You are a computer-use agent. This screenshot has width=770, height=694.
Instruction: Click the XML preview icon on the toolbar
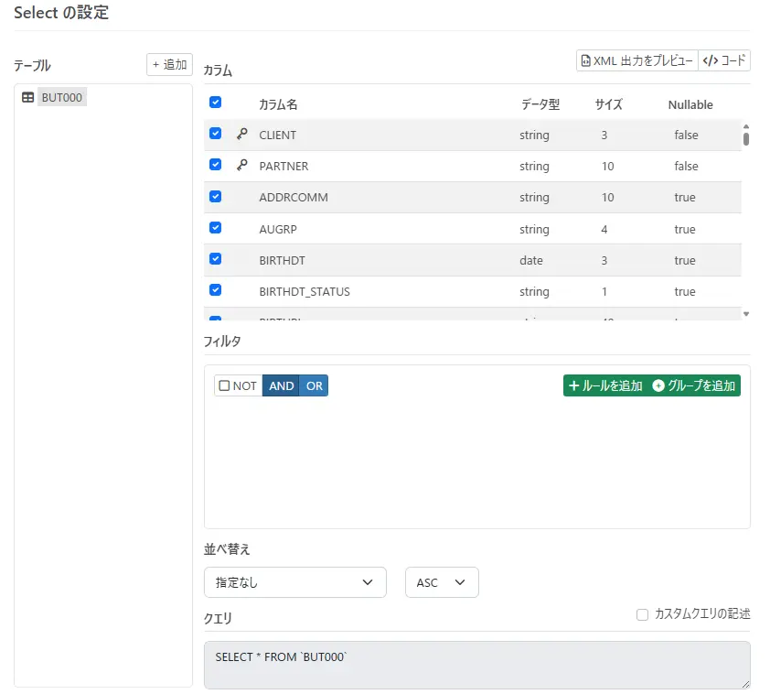(x=586, y=60)
